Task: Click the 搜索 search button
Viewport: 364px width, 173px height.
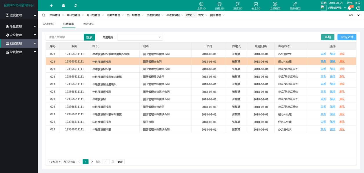Action: click(89, 37)
